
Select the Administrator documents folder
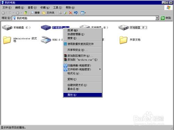pos(7,40)
